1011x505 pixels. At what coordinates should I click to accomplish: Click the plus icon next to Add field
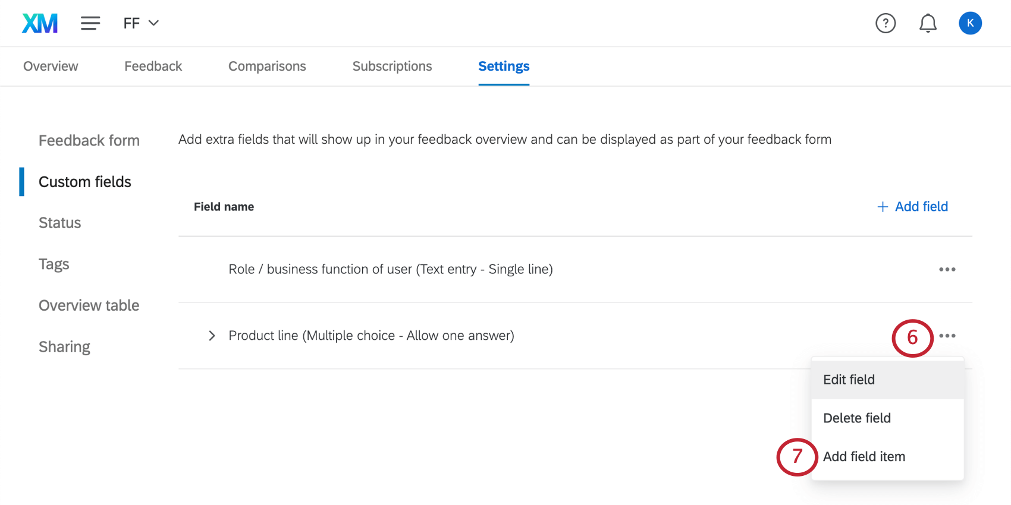pos(883,206)
